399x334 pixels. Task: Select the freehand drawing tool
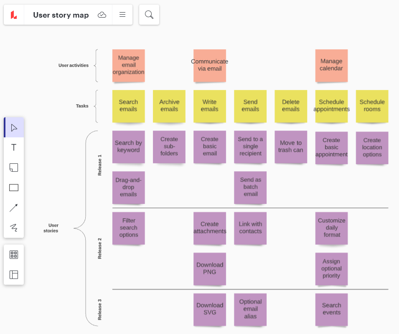pyautogui.click(x=14, y=228)
